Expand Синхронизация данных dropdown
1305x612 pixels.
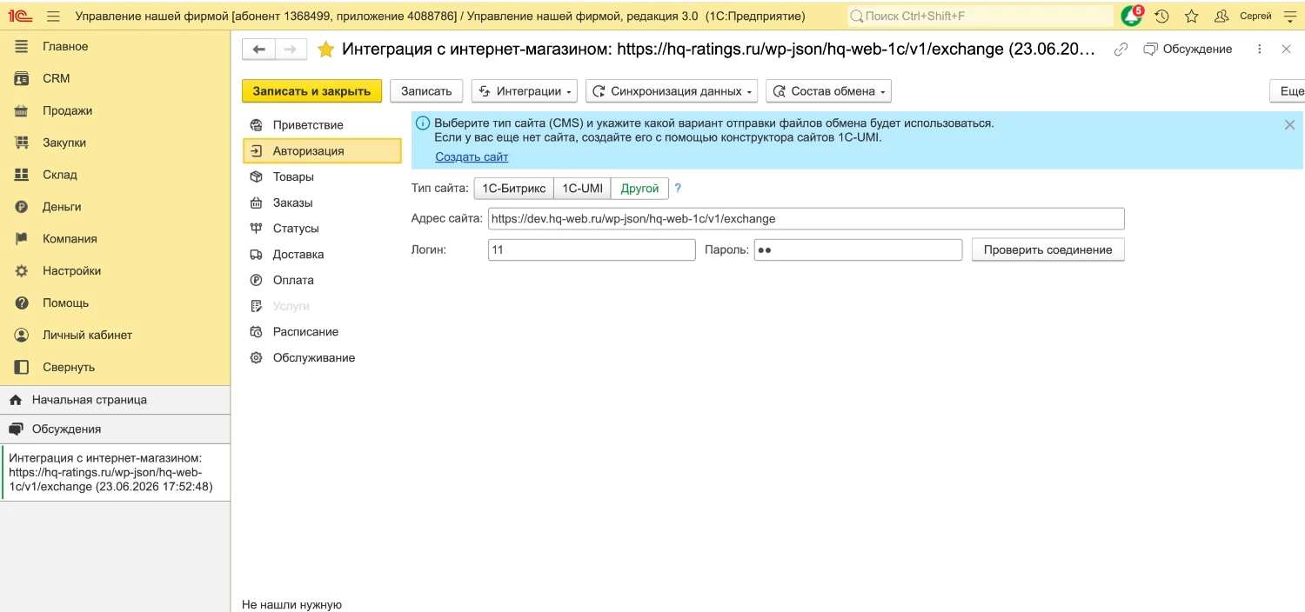672,91
